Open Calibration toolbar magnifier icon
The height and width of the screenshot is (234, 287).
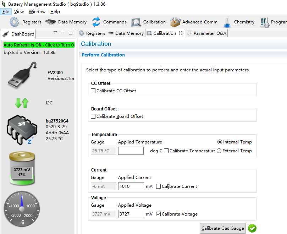pyautogui.click(x=136, y=22)
